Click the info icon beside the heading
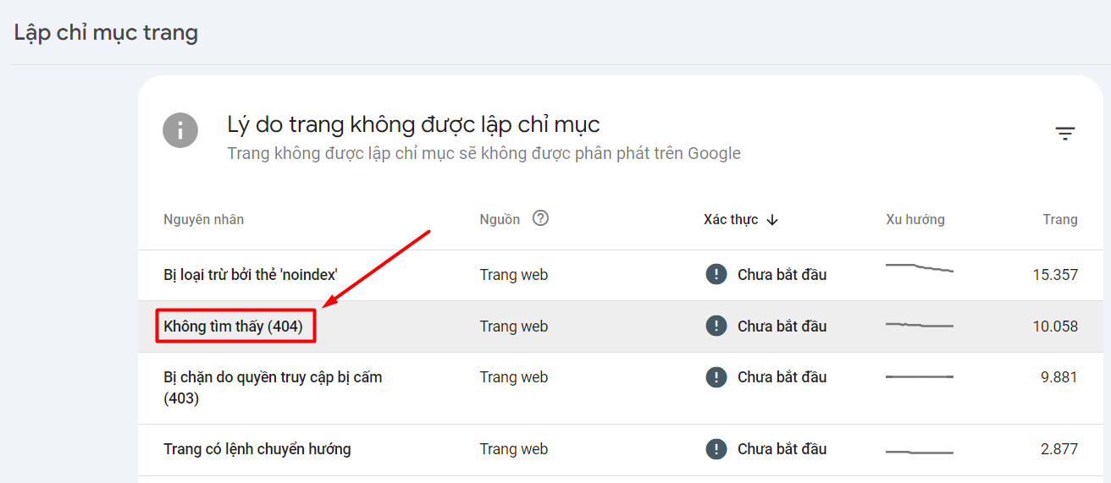 [180, 131]
